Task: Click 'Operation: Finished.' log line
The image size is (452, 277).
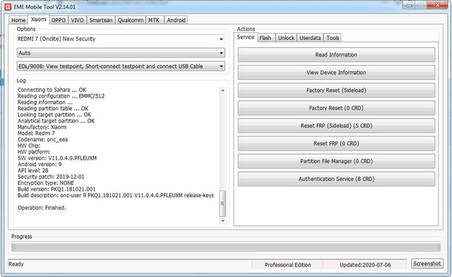Action: point(42,208)
